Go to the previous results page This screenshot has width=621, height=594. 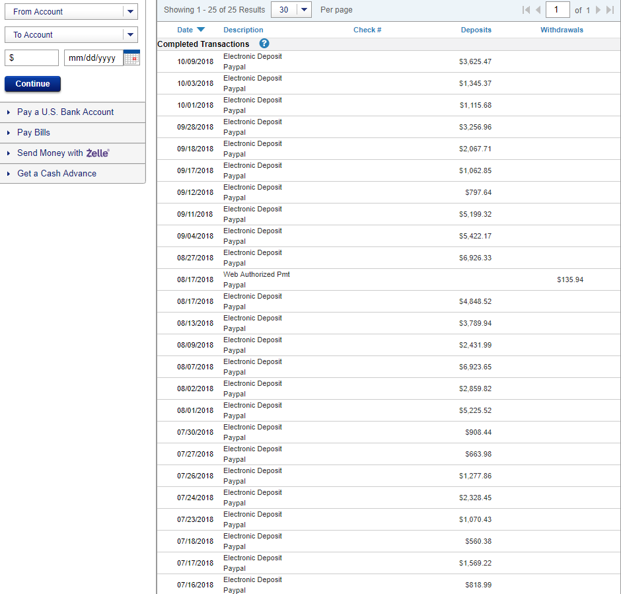pyautogui.click(x=538, y=10)
